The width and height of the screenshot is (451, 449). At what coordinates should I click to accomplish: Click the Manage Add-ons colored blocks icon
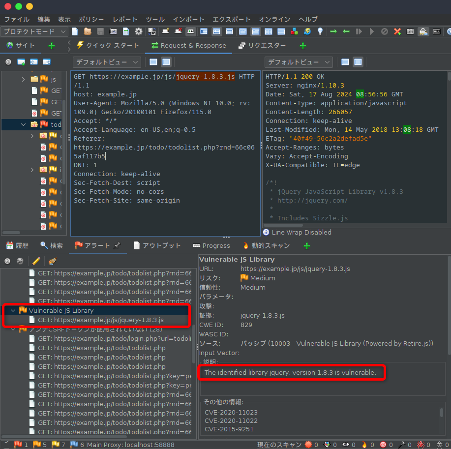(x=294, y=31)
